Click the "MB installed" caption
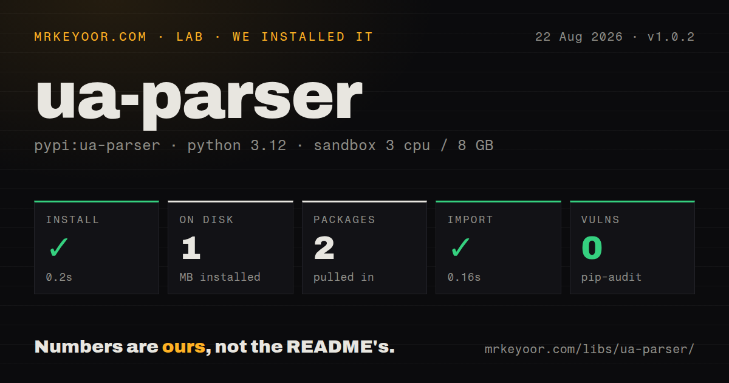 point(220,277)
